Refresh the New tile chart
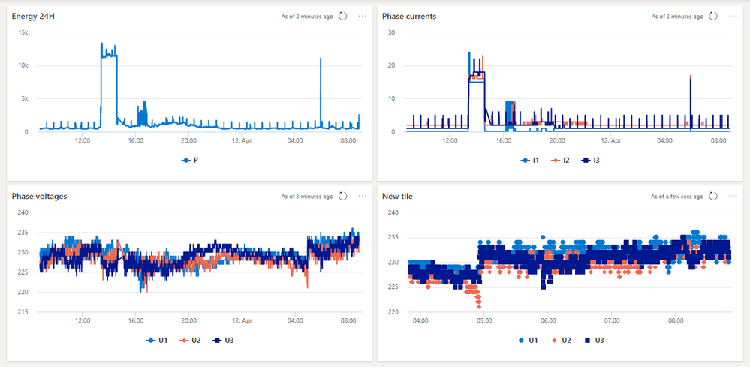This screenshot has height=367, width=750. point(712,196)
